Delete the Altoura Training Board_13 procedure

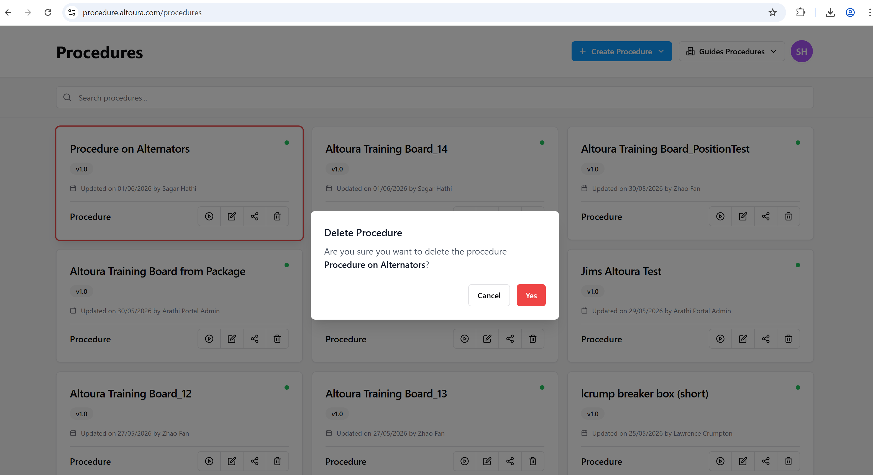533,461
